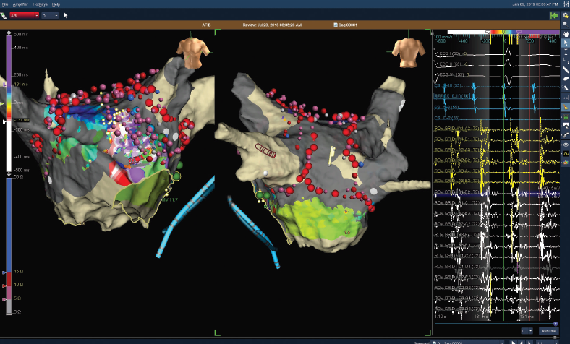Select the ROV GRID A1-A2 channel label
The height and width of the screenshot is (344, 570).
pyautogui.click(x=456, y=129)
